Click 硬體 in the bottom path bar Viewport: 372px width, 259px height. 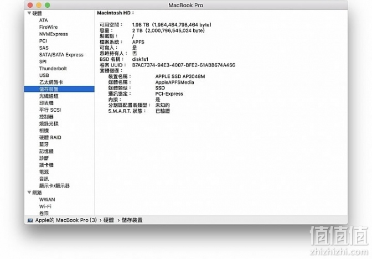point(108,220)
